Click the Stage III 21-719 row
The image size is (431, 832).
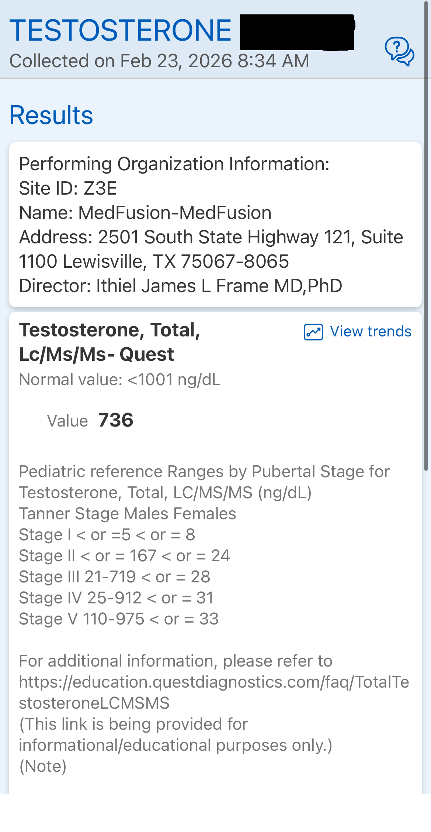[114, 577]
